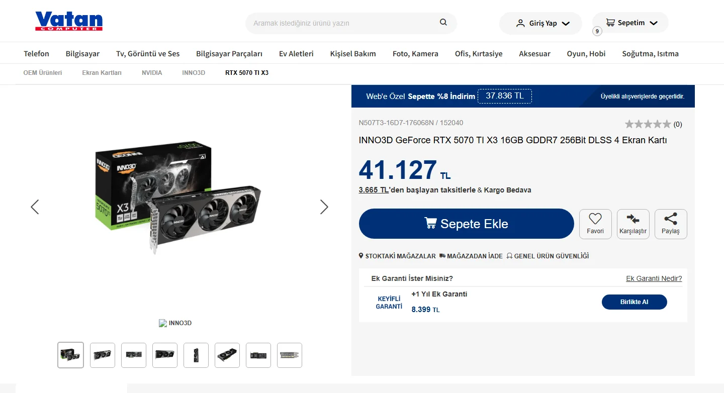Open the STOKTAKİ MAĞAZALAR store locator
The height and width of the screenshot is (393, 724).
coord(397,256)
